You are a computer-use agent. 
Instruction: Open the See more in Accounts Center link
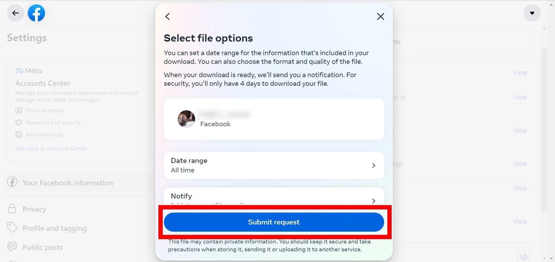click(x=51, y=148)
